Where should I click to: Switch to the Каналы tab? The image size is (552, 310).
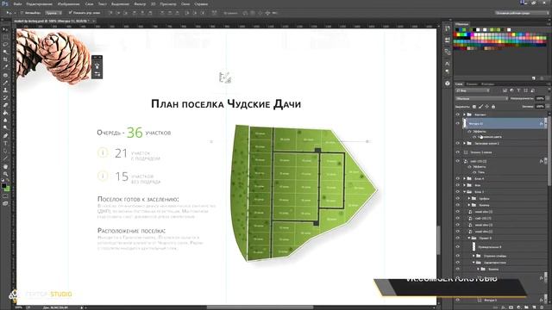click(472, 84)
